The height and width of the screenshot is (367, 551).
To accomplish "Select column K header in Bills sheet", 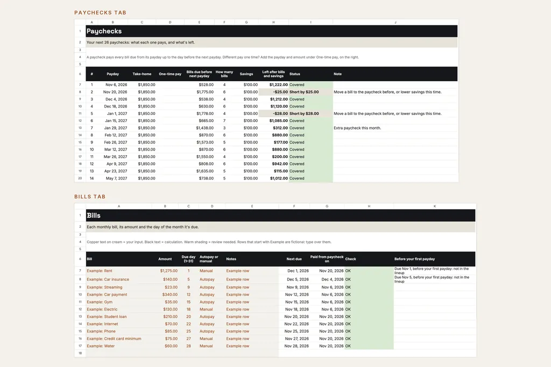I will pos(434,206).
